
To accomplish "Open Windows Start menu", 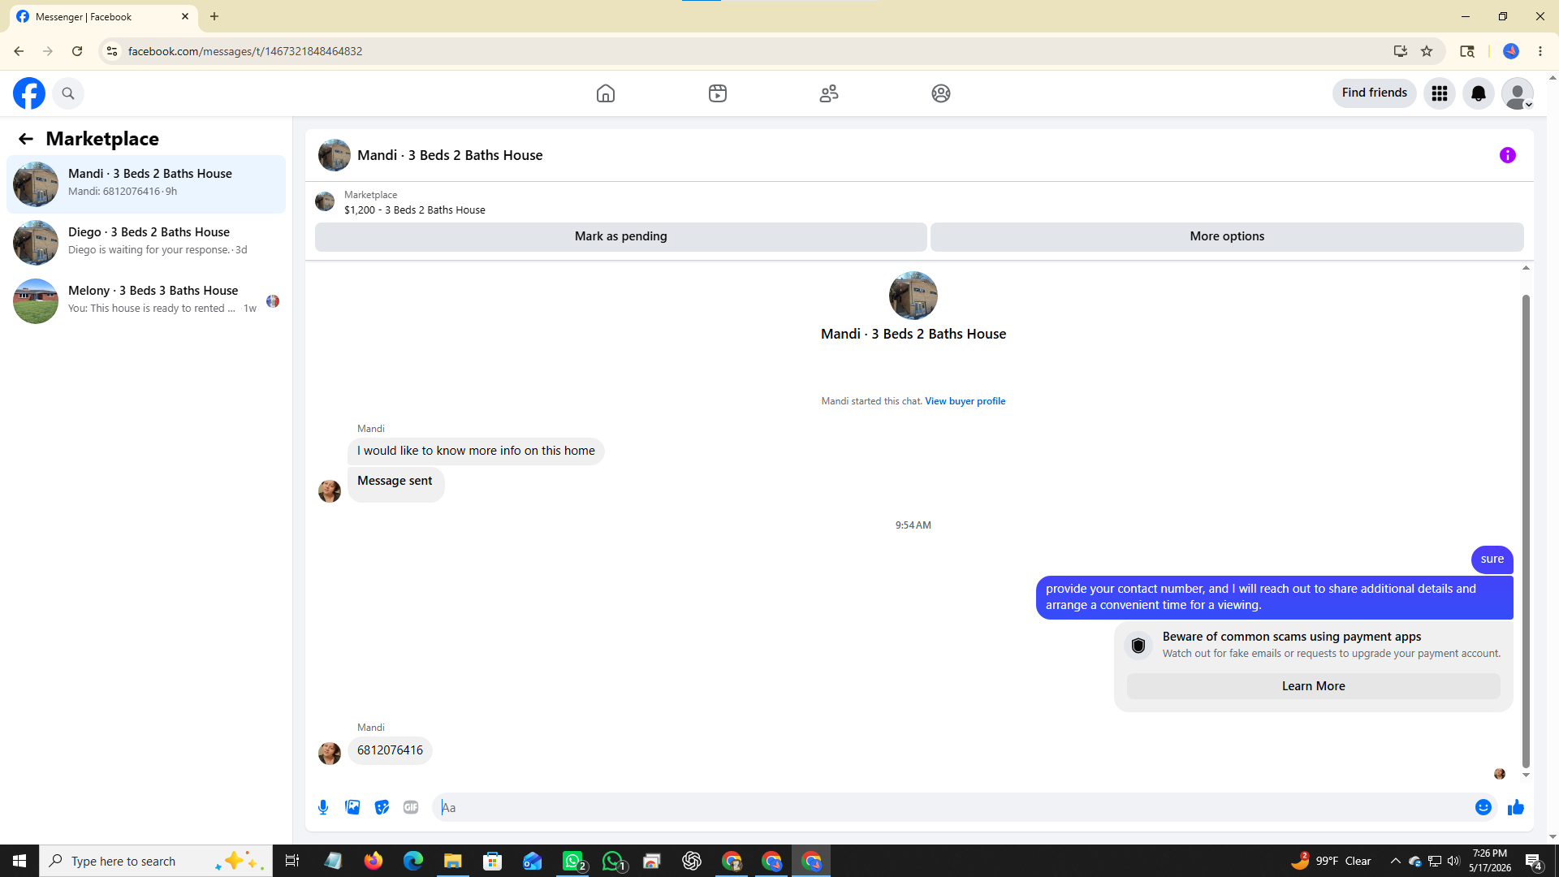I will point(19,861).
